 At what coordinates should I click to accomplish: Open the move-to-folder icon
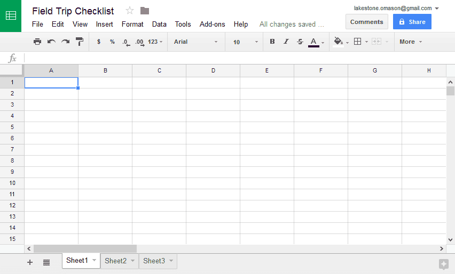click(145, 11)
